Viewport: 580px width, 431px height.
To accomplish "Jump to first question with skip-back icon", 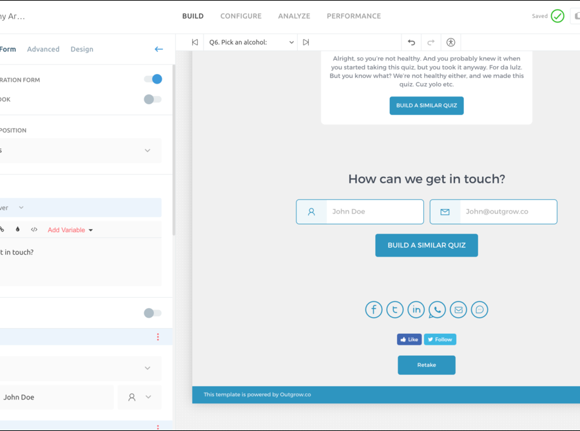I will pos(195,42).
